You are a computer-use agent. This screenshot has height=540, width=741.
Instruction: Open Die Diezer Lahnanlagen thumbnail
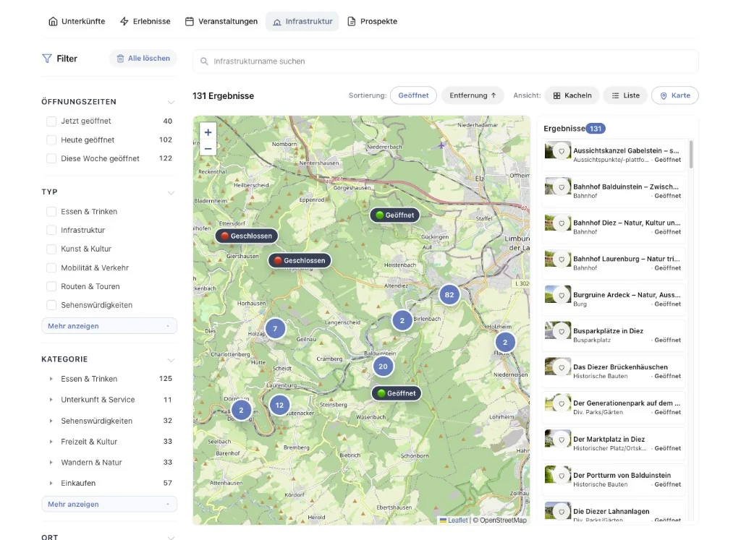(x=557, y=512)
